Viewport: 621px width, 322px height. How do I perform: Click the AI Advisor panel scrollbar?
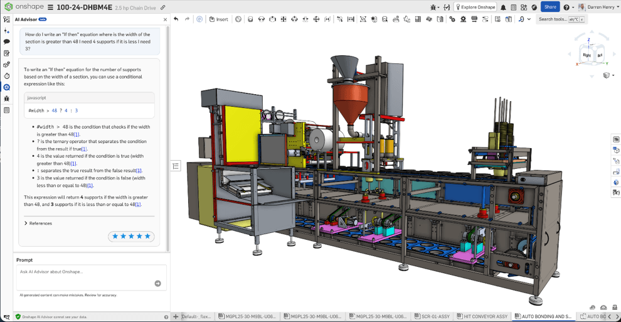(168, 139)
